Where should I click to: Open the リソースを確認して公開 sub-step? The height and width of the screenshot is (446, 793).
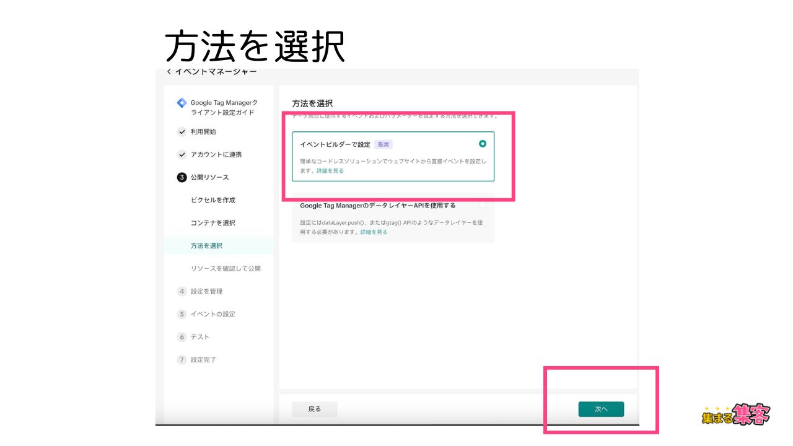pyautogui.click(x=226, y=269)
